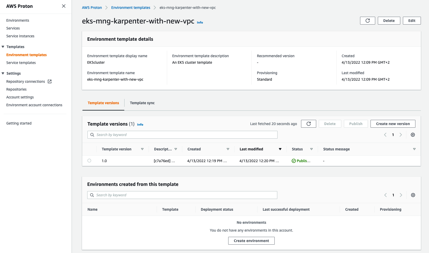
Task: Collapse the Settings navigation section
Action: pos(3,73)
